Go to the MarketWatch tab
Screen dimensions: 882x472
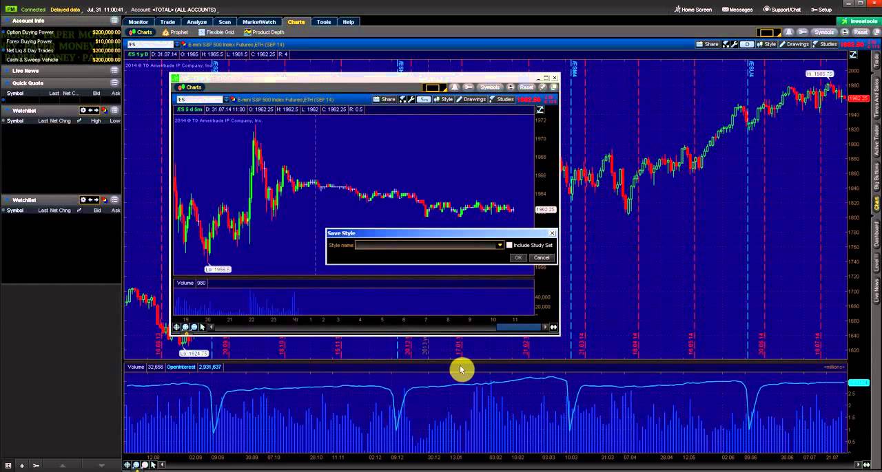click(259, 22)
